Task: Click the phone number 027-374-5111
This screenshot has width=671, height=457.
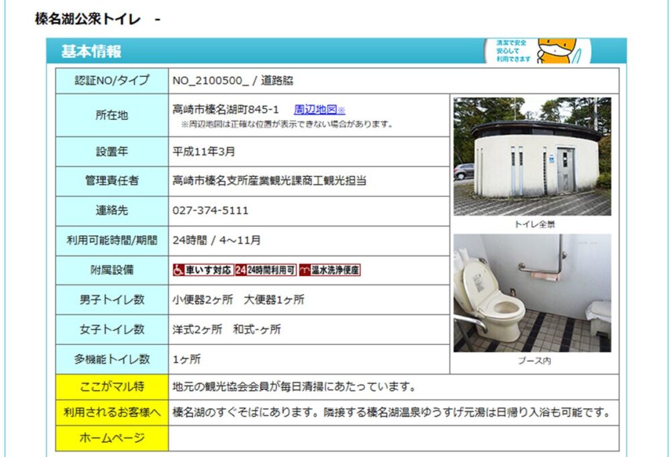Action: click(x=211, y=210)
